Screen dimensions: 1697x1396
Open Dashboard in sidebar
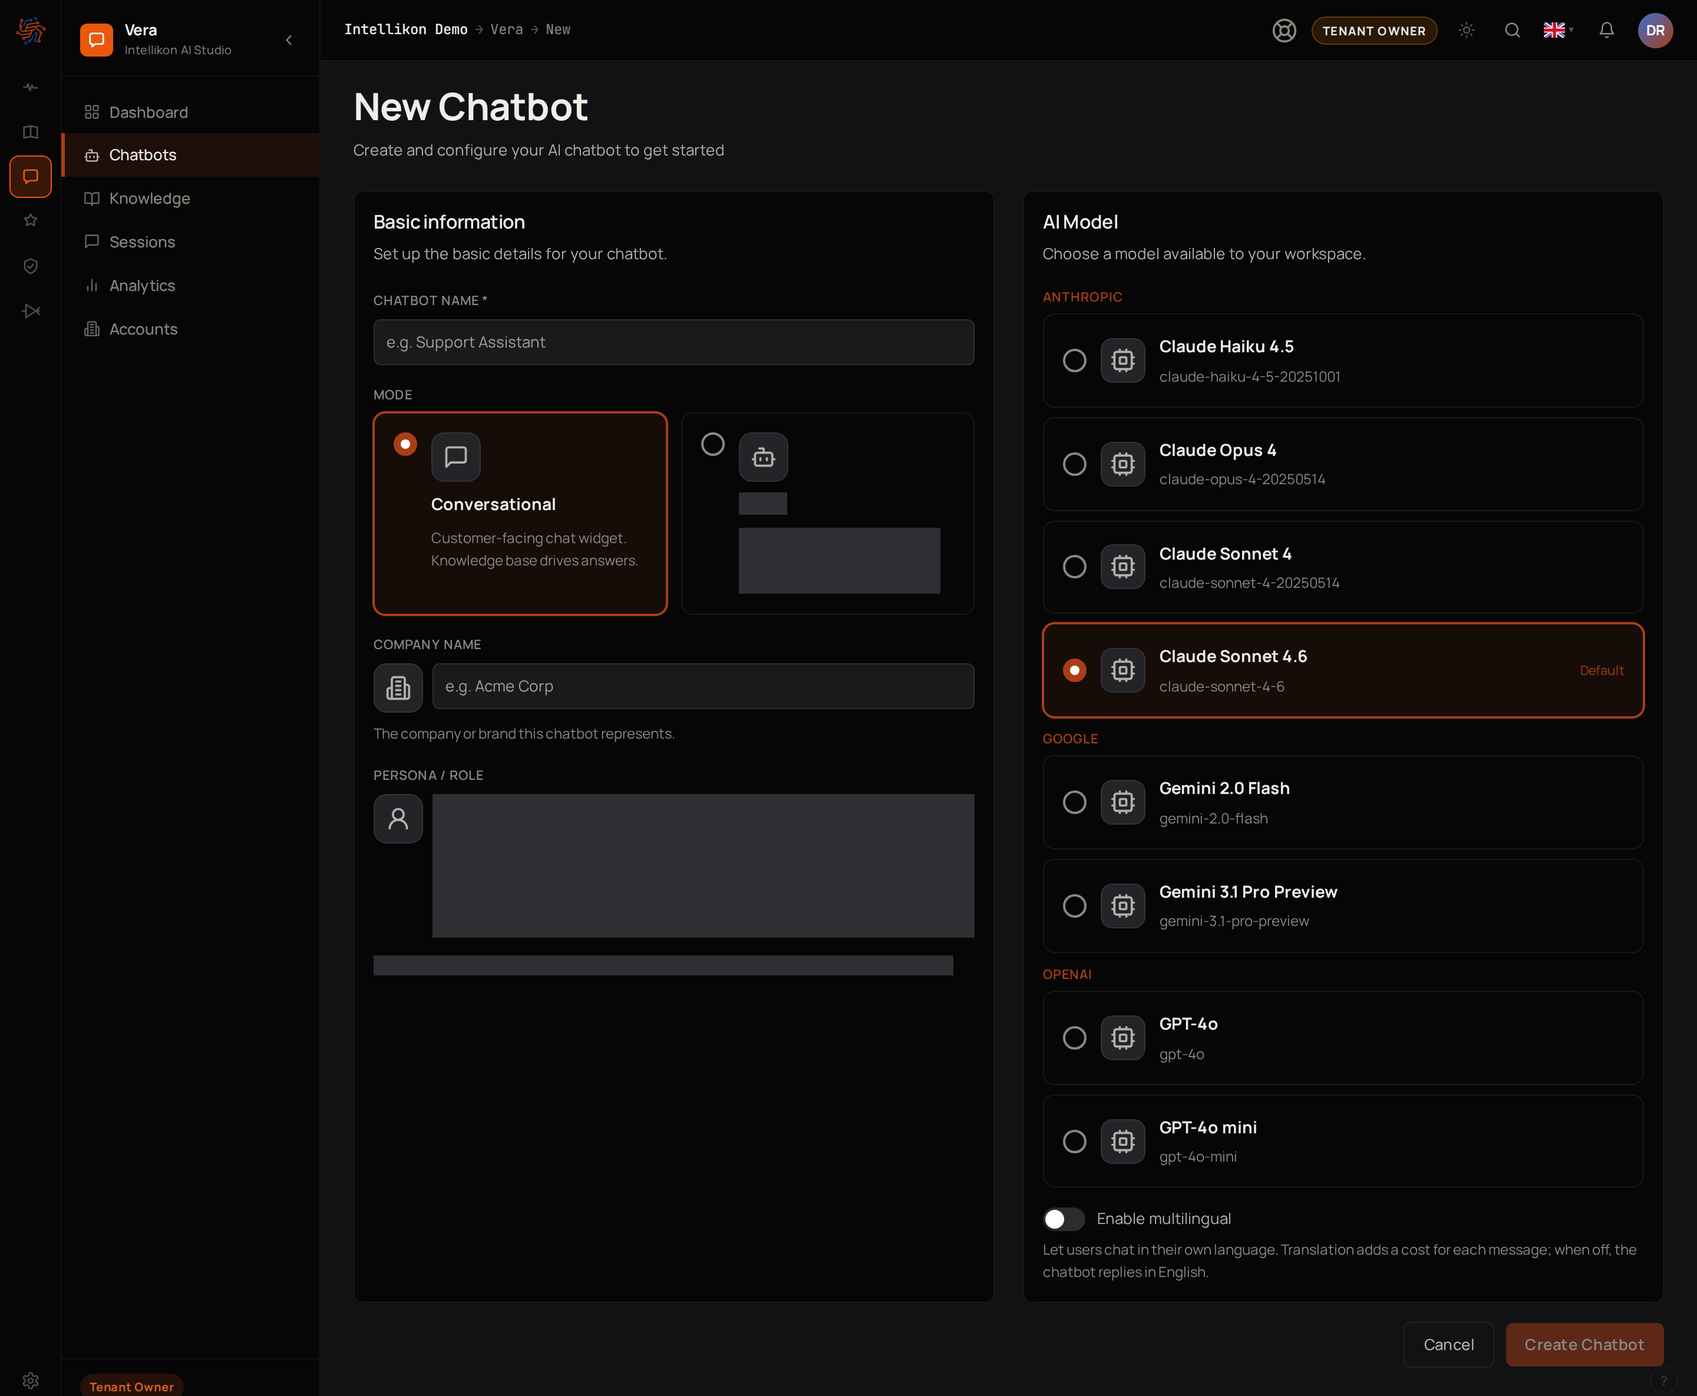(190, 112)
